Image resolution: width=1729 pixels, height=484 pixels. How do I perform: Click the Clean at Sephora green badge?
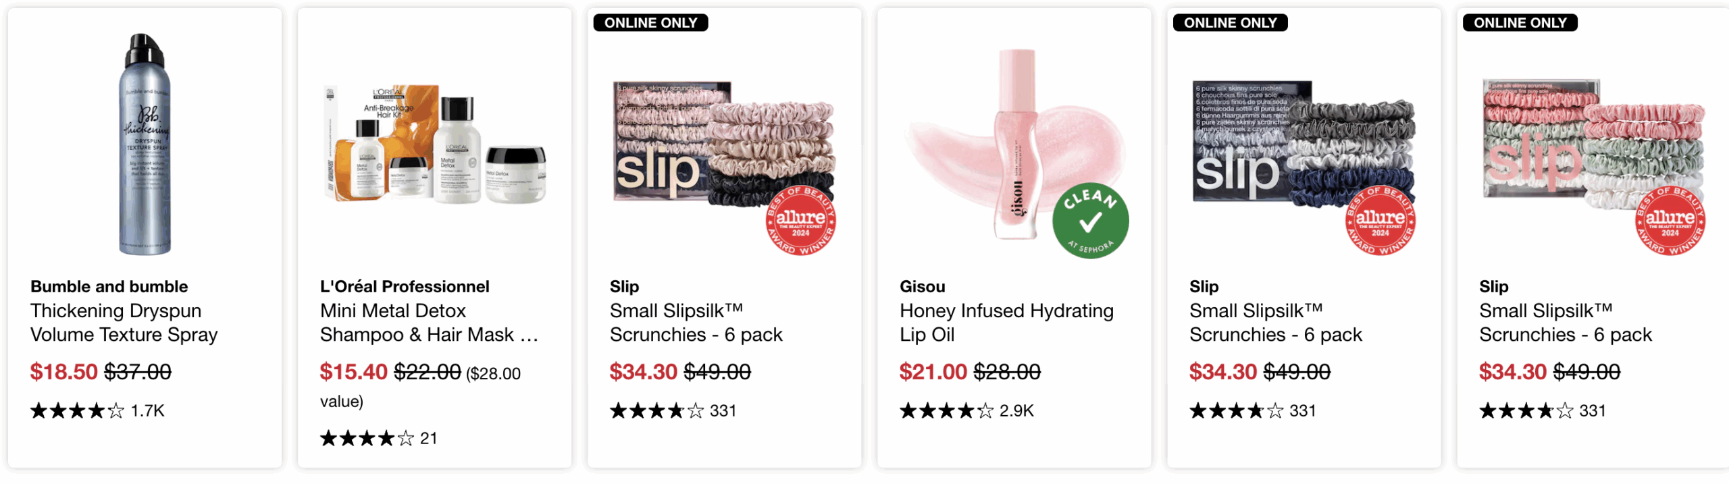click(1090, 221)
